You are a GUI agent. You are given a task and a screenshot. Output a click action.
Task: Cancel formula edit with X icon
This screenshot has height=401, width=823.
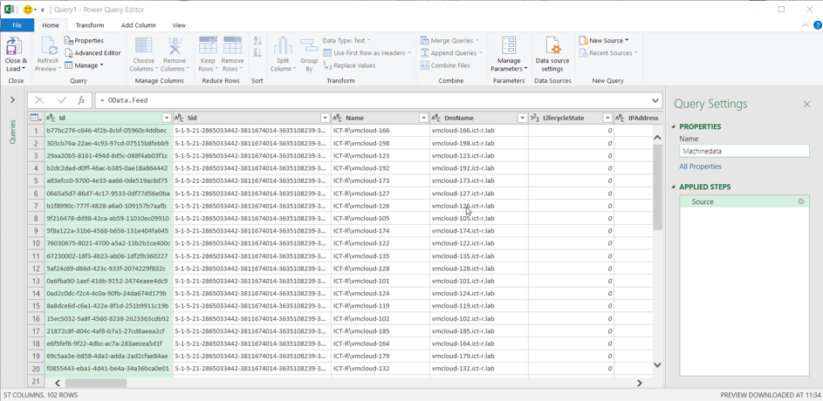point(39,100)
